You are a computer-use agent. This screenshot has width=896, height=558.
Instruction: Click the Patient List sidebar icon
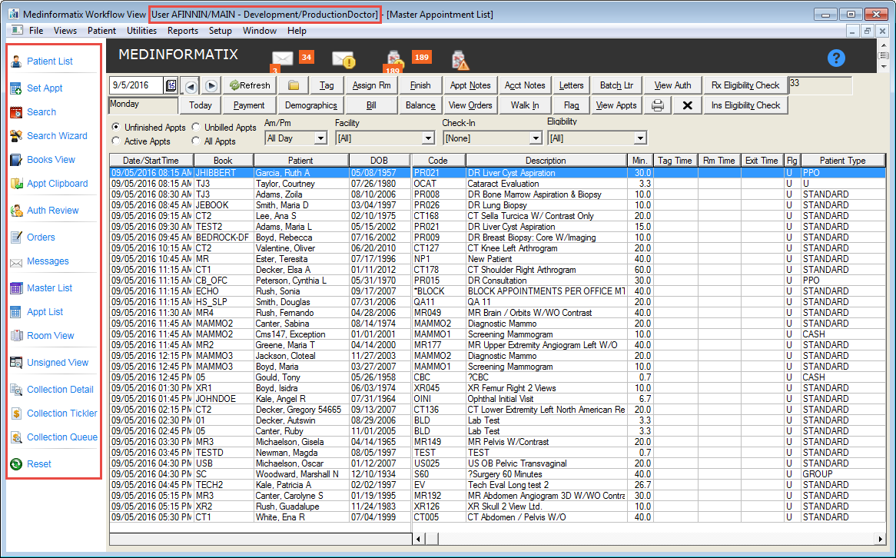coord(16,61)
